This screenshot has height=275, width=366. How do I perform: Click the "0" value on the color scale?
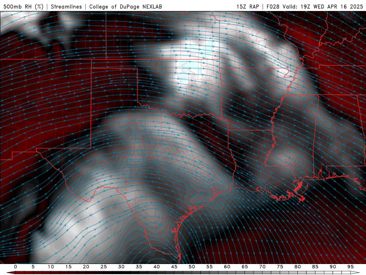(x=16, y=267)
